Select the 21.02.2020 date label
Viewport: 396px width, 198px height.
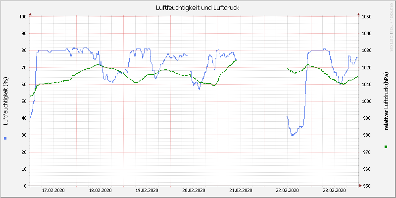tap(241, 190)
